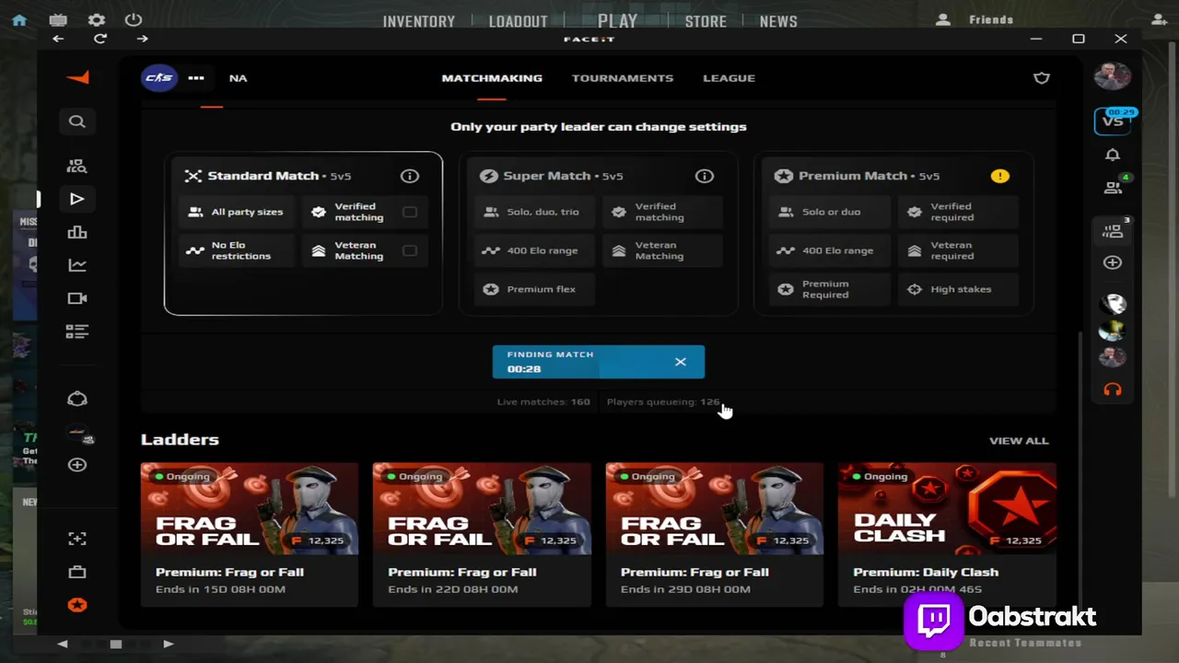The height and width of the screenshot is (663, 1179).
Task: Open the STORE game menu
Action: [x=706, y=21]
